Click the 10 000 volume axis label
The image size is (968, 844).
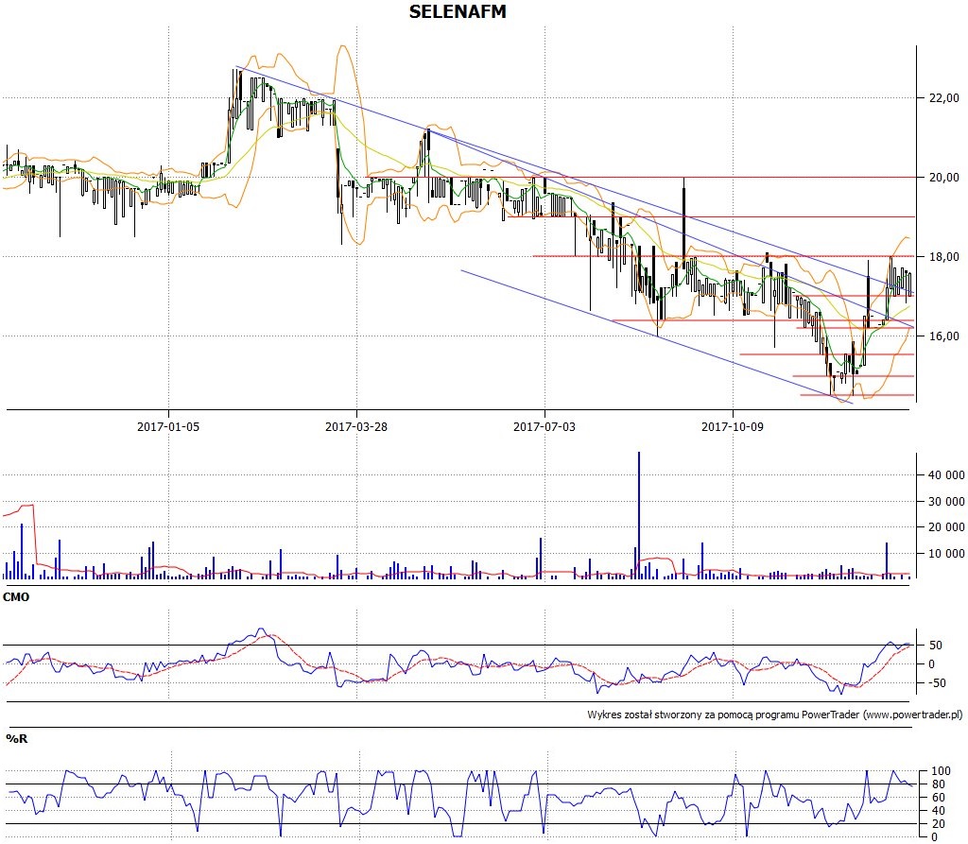tap(946, 553)
